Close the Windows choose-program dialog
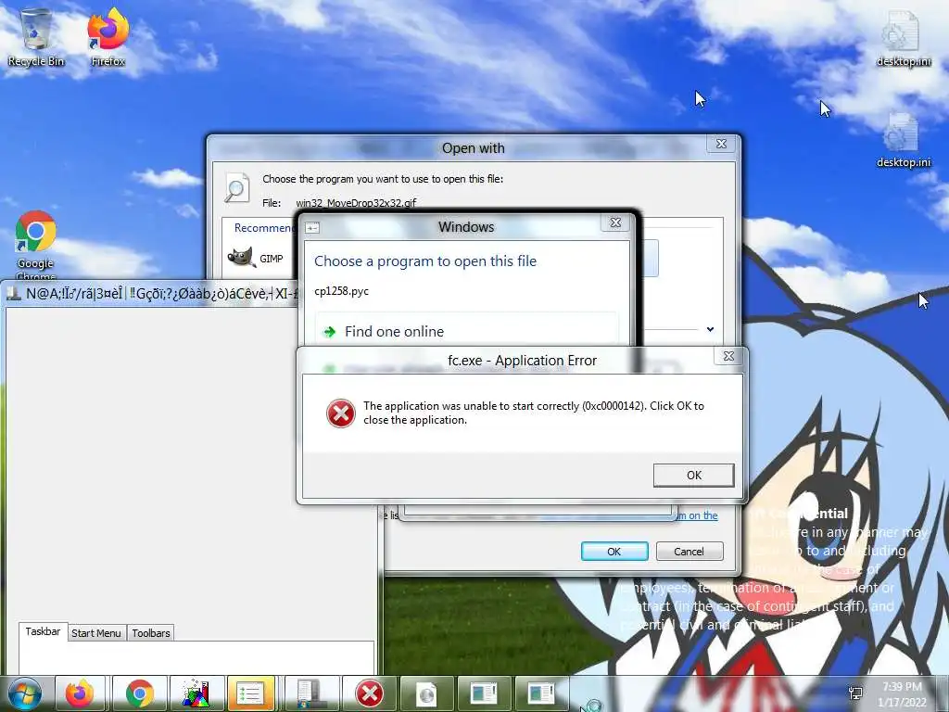Screen dimensions: 949x712 (615, 222)
